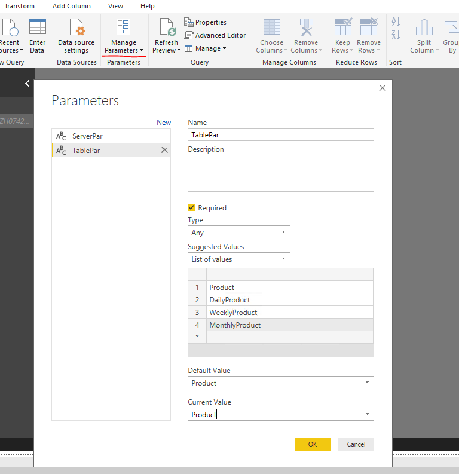Viewport: 459px width, 474px height.
Task: Click the Group By icon
Action: point(452,27)
